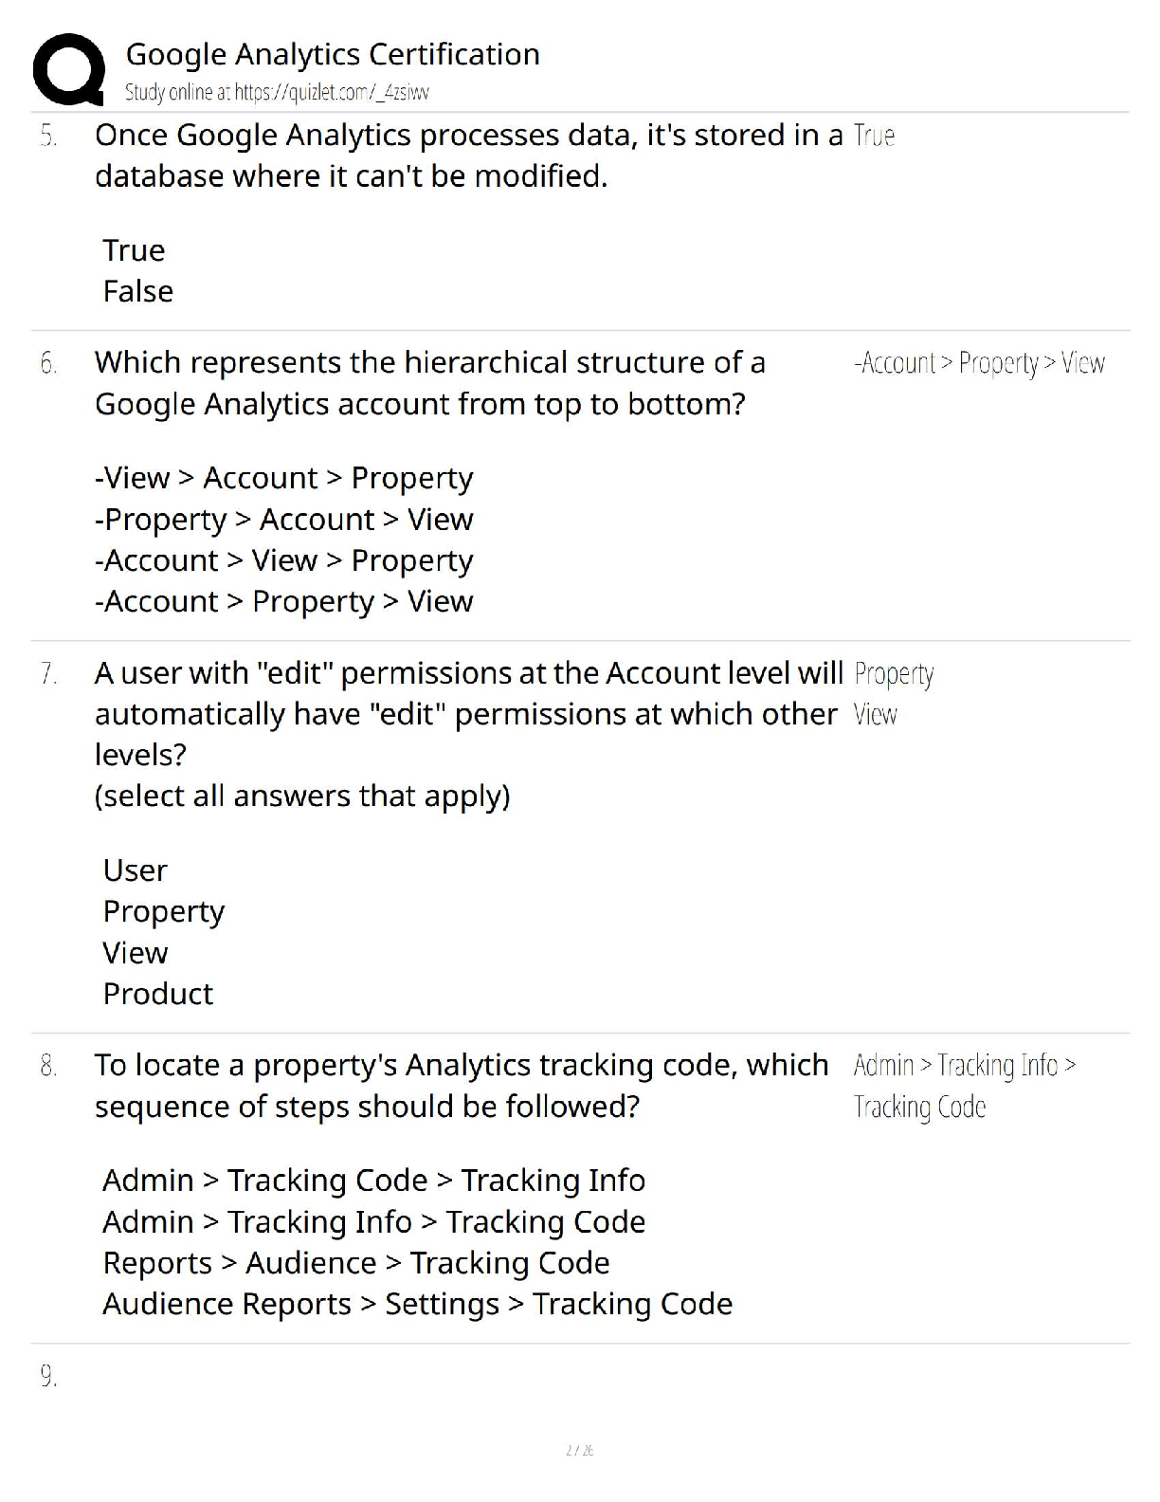Pick "Admin > Tracking Code > Tracking Info"

[373, 1181]
